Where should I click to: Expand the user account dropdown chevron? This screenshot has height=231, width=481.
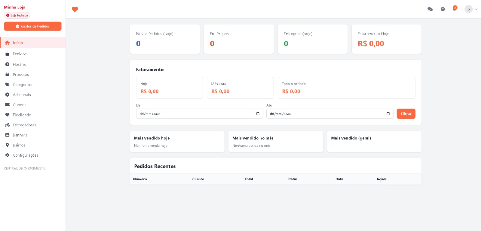click(x=476, y=9)
